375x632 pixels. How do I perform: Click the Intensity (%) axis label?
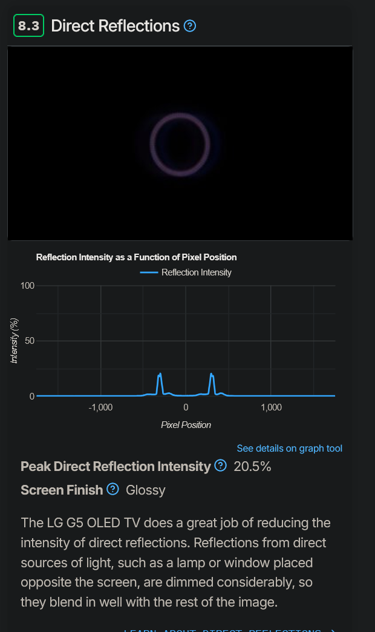pos(15,341)
